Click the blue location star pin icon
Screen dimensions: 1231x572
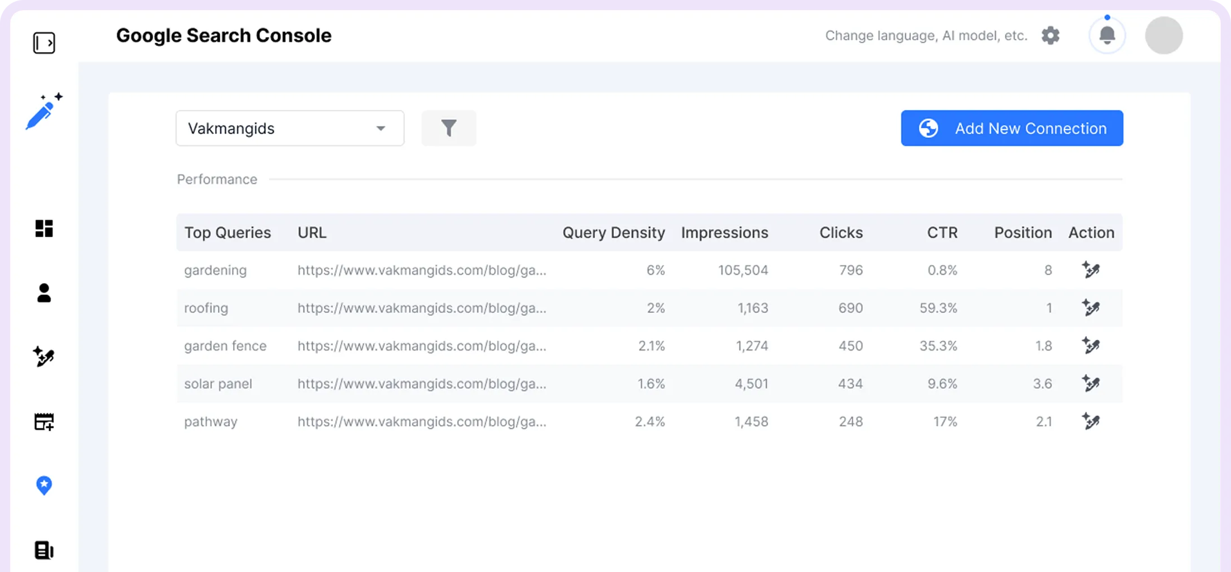[x=44, y=485]
